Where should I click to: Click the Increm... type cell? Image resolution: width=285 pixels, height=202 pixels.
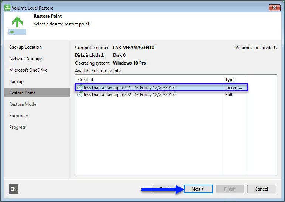pyautogui.click(x=234, y=88)
